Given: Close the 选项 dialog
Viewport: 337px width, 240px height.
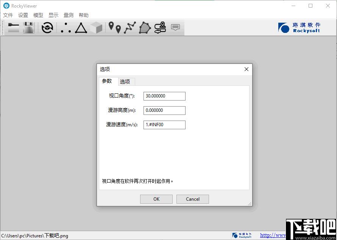Looking at the screenshot, I should pyautogui.click(x=246, y=69).
